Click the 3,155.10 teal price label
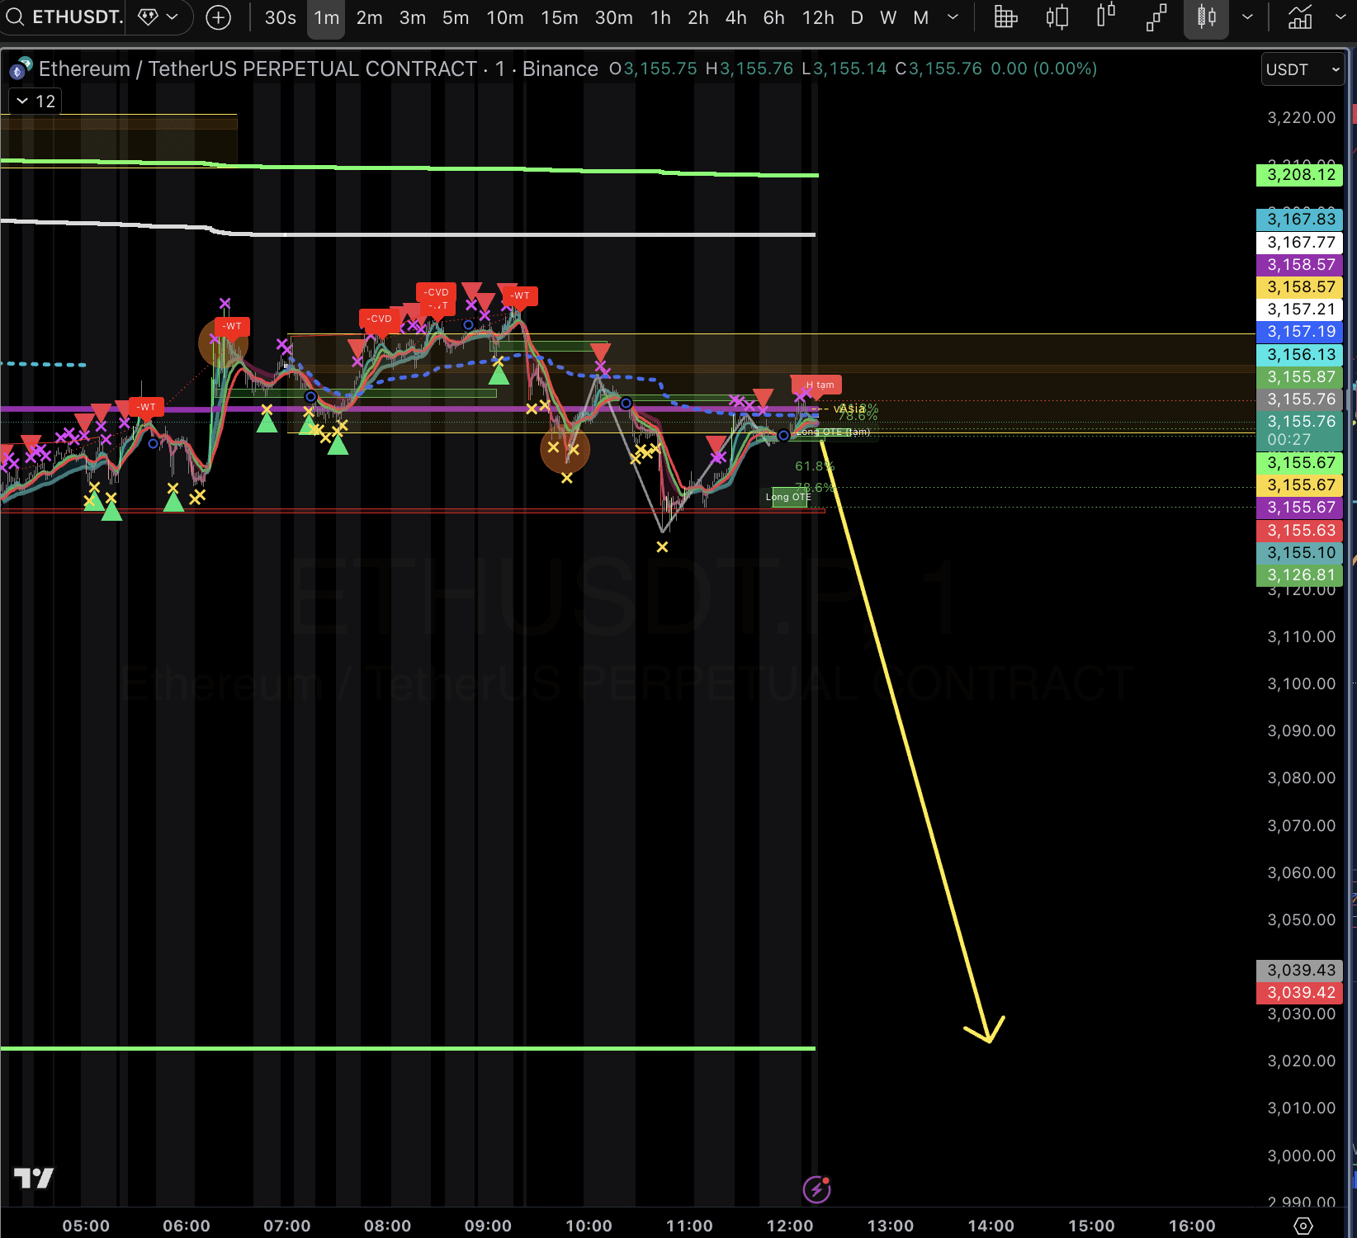Viewport: 1357px width, 1238px height. point(1300,553)
